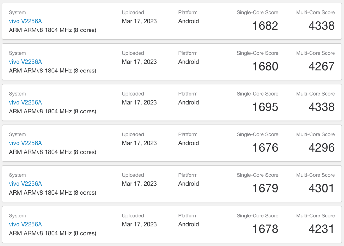Click the upload date in the 4231 row
Image resolution: width=344 pixels, height=246 pixels.
(139, 224)
